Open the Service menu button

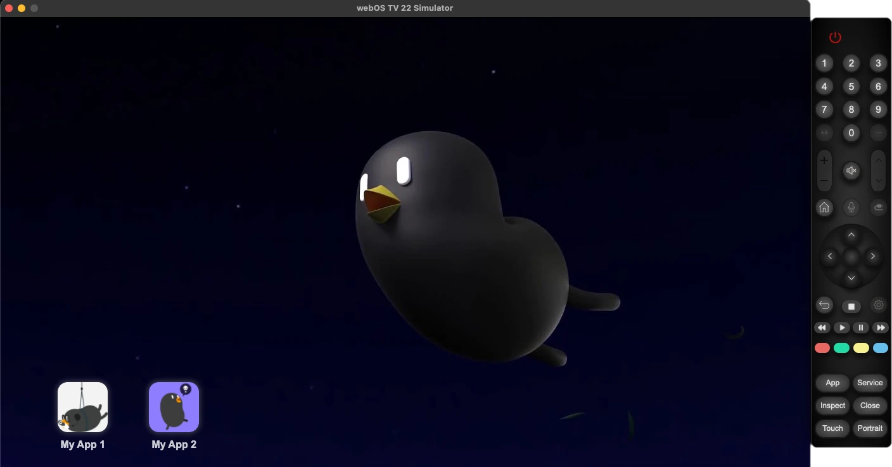(870, 383)
